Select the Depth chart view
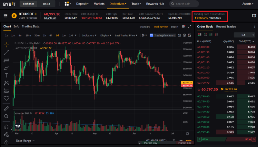Viewport: 258px width, 147px height. click(x=174, y=27)
